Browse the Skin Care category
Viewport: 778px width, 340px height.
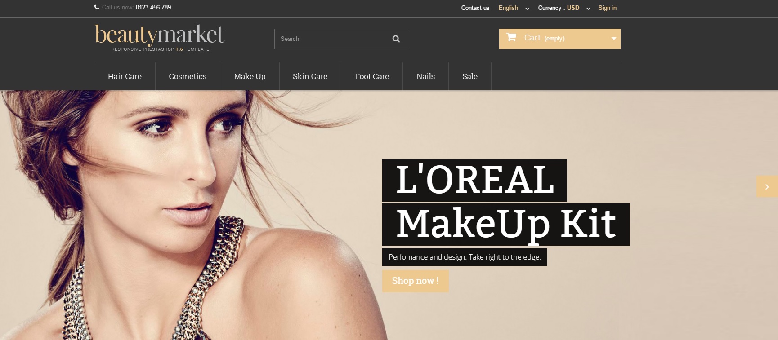(x=310, y=76)
